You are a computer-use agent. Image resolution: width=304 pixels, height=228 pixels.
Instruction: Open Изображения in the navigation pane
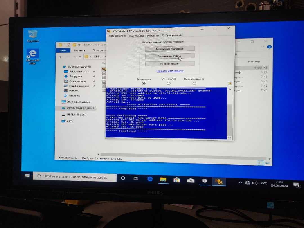pos(77,86)
